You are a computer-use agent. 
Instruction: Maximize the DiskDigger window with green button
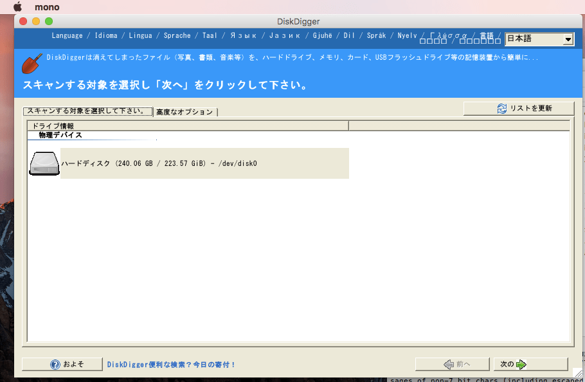coord(49,21)
